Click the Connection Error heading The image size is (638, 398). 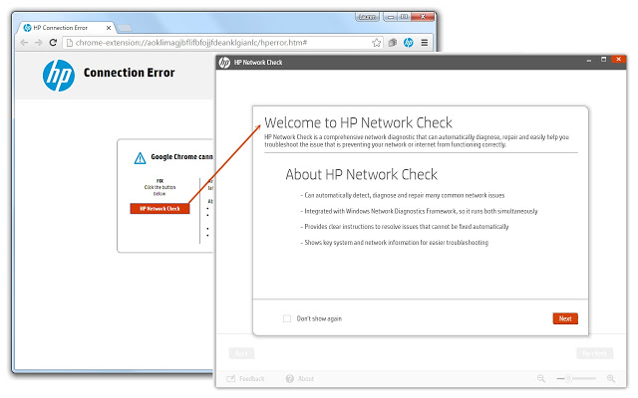pos(129,73)
